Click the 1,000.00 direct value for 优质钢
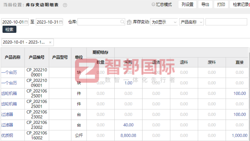This screenshot has width=250, height=141. pyautogui.click(x=240, y=136)
